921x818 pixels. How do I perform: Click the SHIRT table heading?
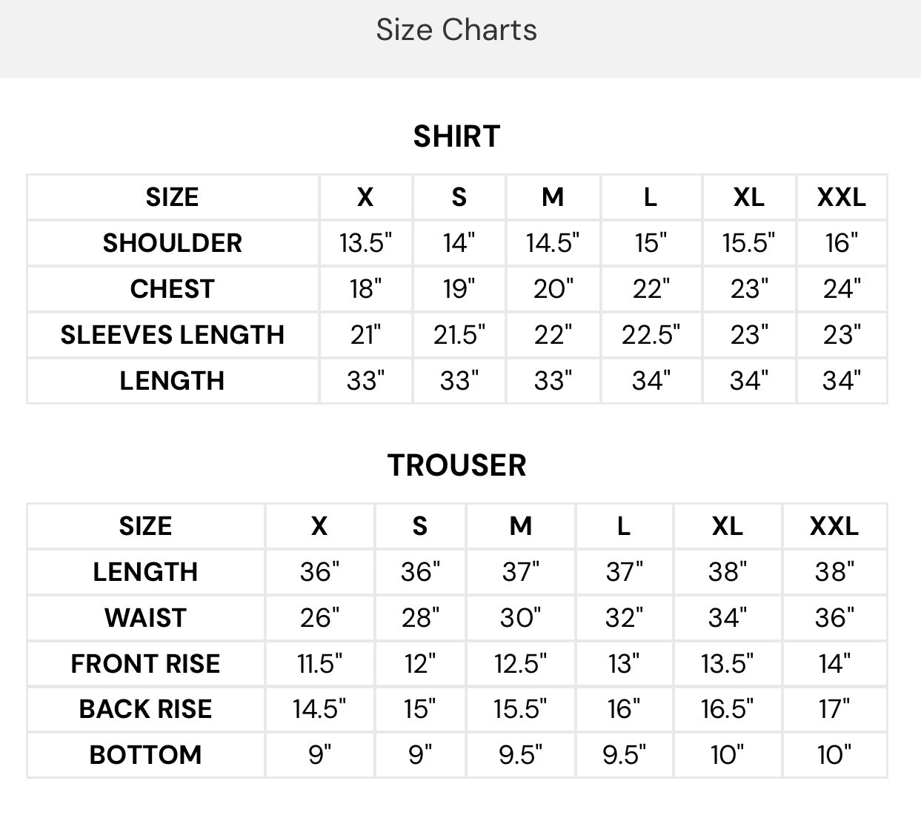pyautogui.click(x=456, y=136)
